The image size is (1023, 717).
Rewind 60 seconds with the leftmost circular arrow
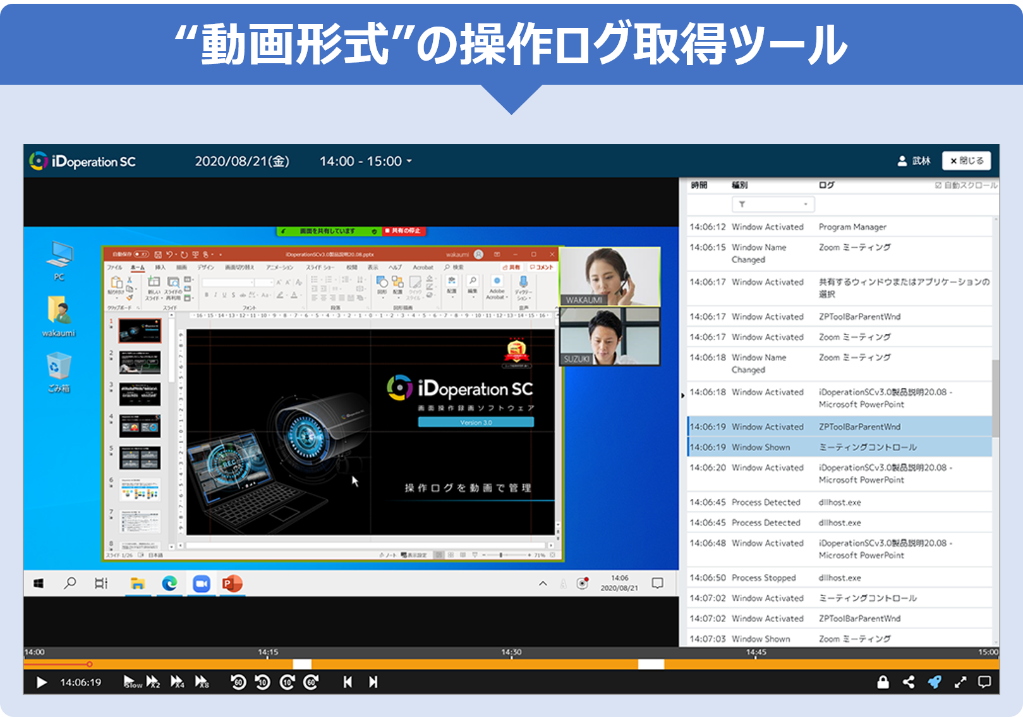point(238,682)
